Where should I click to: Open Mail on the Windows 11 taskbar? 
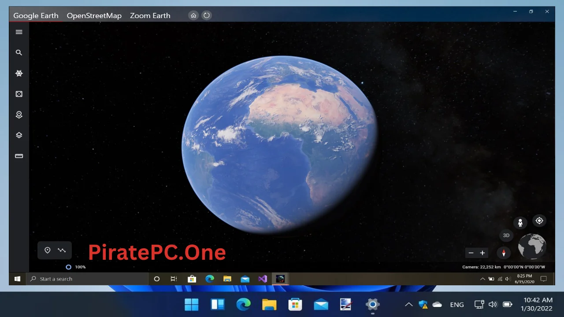coord(321,304)
